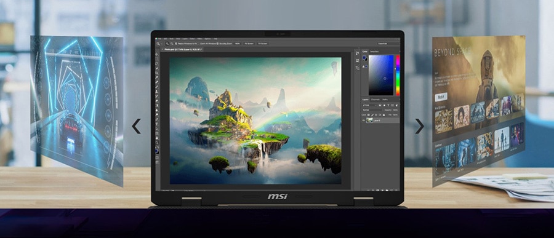
Task: Open the Properties panel icon
Action: point(357,61)
